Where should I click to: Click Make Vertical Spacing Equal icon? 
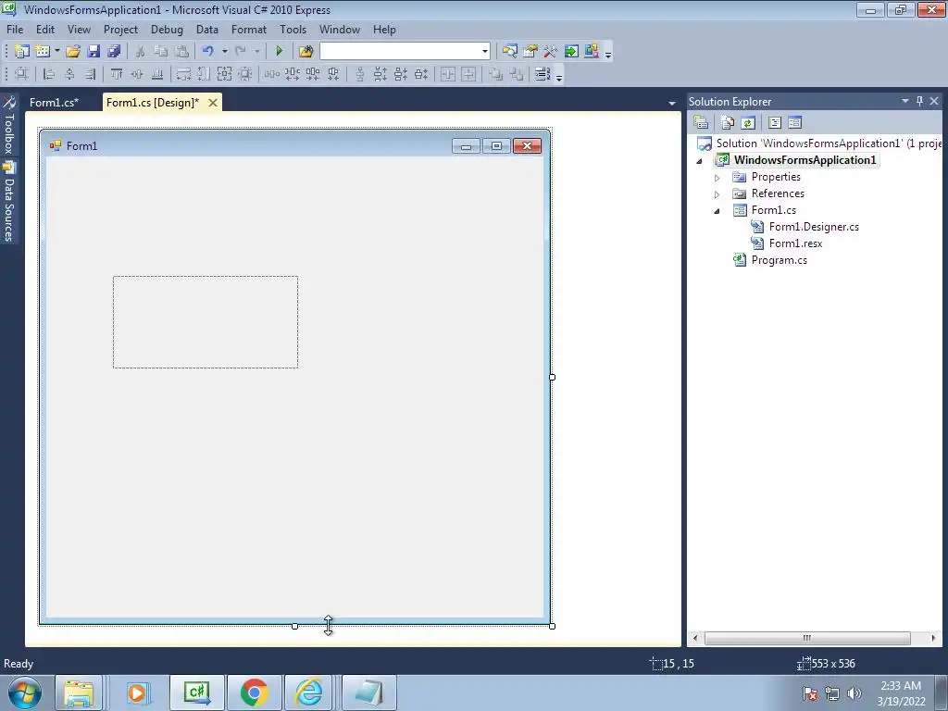point(360,74)
